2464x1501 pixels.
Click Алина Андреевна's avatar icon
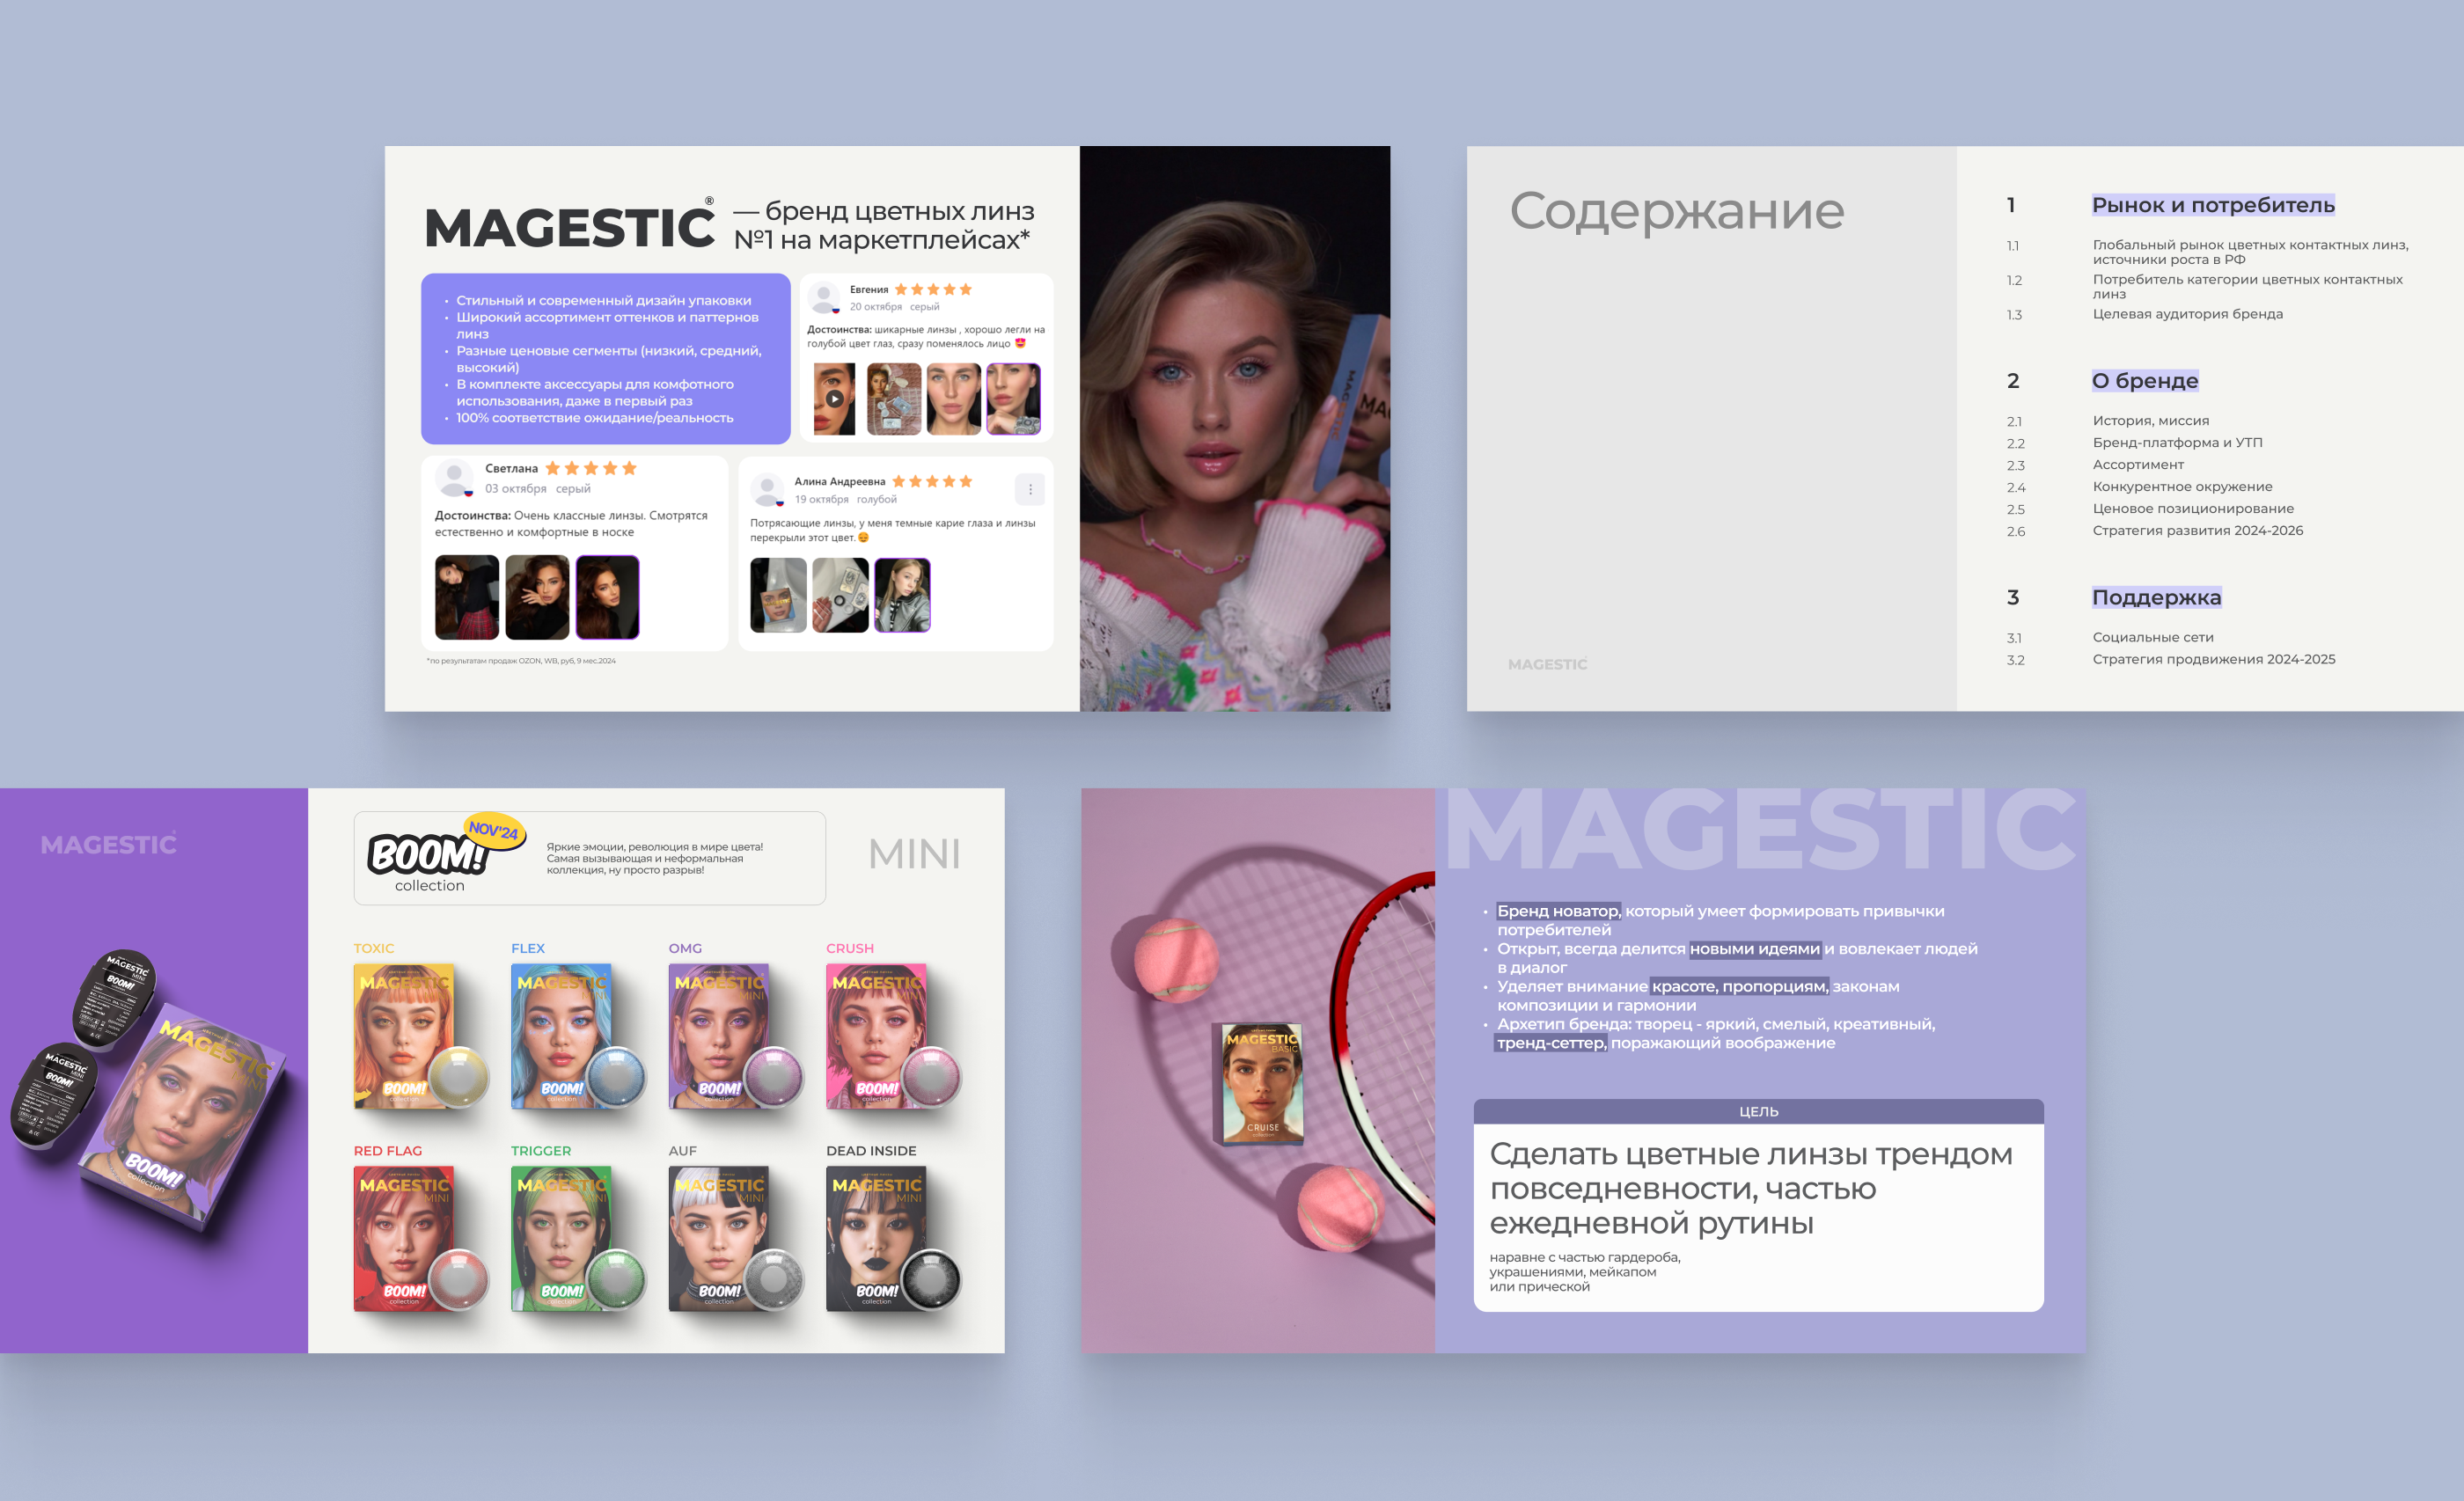[767, 489]
